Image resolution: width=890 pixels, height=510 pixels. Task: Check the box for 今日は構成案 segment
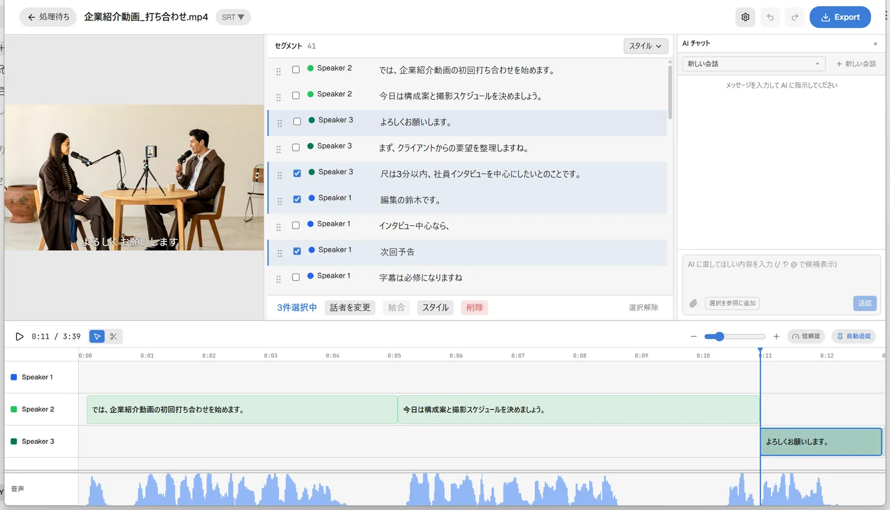[296, 96]
